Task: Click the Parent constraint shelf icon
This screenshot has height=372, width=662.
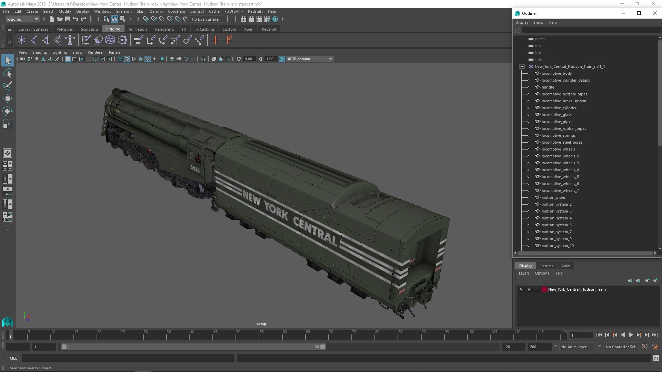Action: point(138,40)
